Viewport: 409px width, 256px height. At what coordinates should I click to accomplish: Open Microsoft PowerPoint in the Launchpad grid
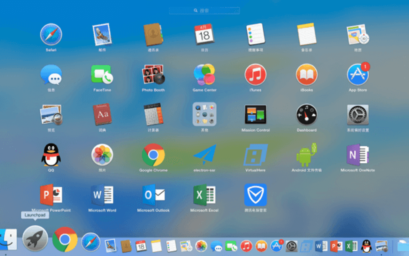[51, 195]
